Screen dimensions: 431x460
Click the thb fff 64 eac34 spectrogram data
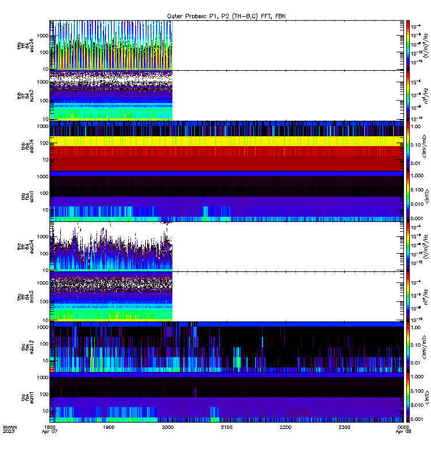(111, 45)
